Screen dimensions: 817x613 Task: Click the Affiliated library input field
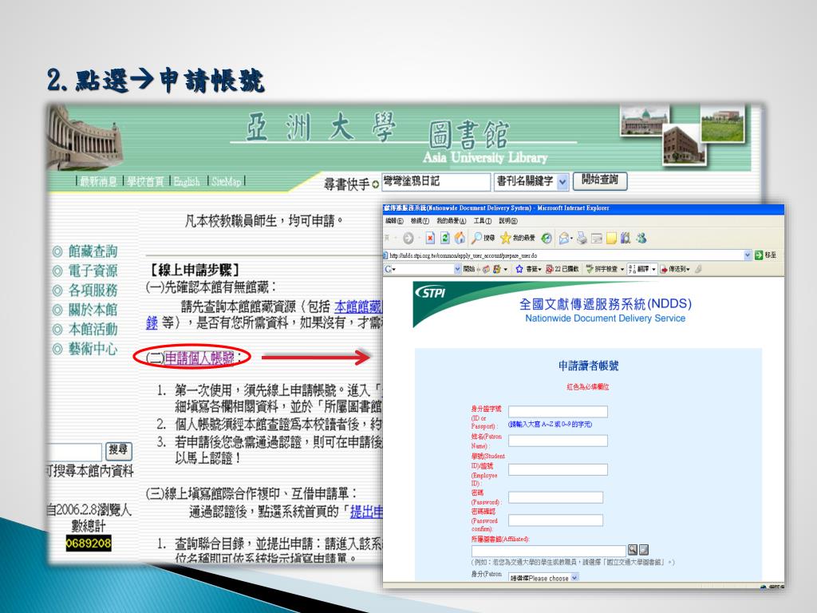549,551
